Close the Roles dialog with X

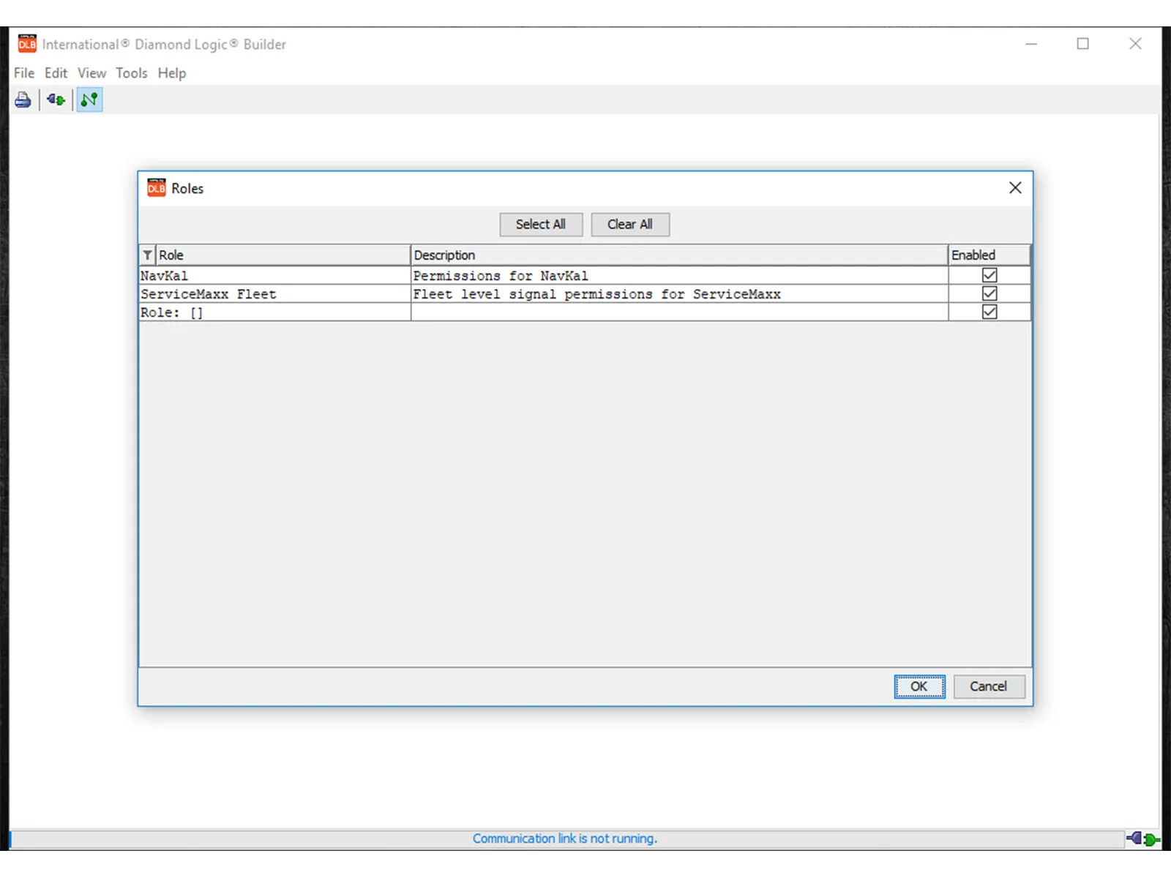1015,188
